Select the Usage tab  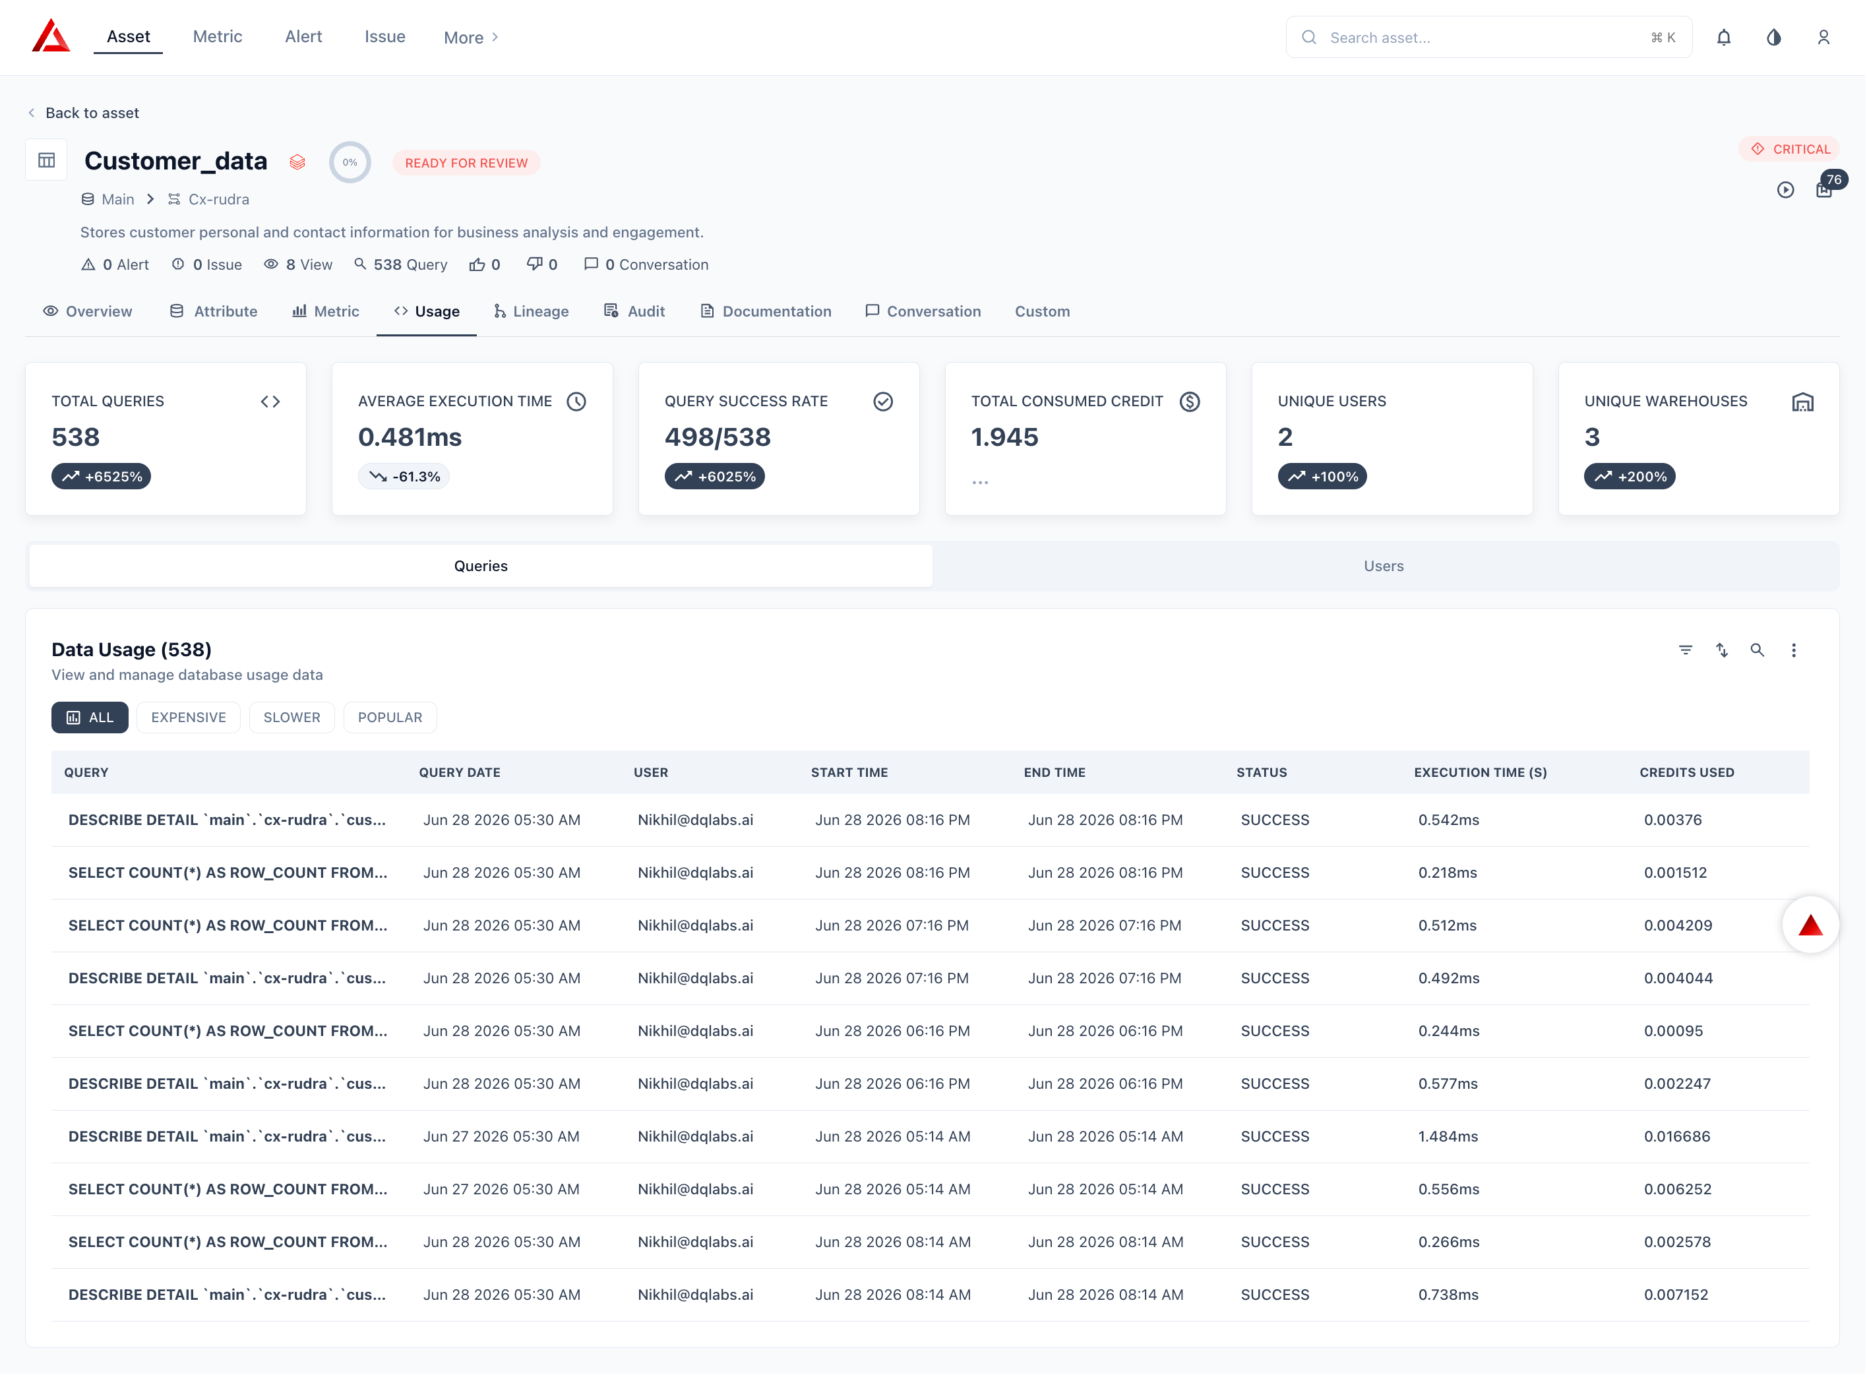426,311
